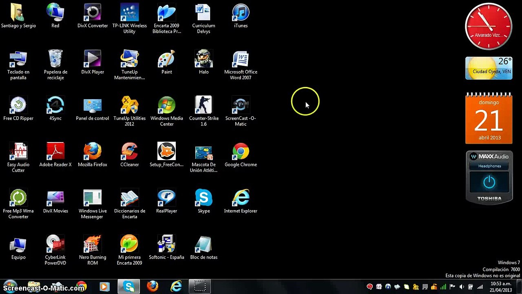This screenshot has height=294, width=522.
Task: Launch CyberLink PowerDVD
Action: [55, 250]
